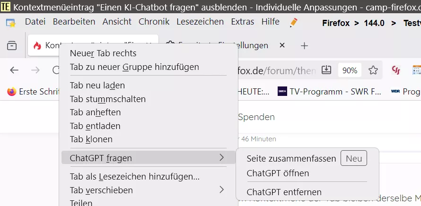Screen dimensions: 421x206
Task: Open the Lesezeichen menu in menu bar
Action: (x=200, y=21)
